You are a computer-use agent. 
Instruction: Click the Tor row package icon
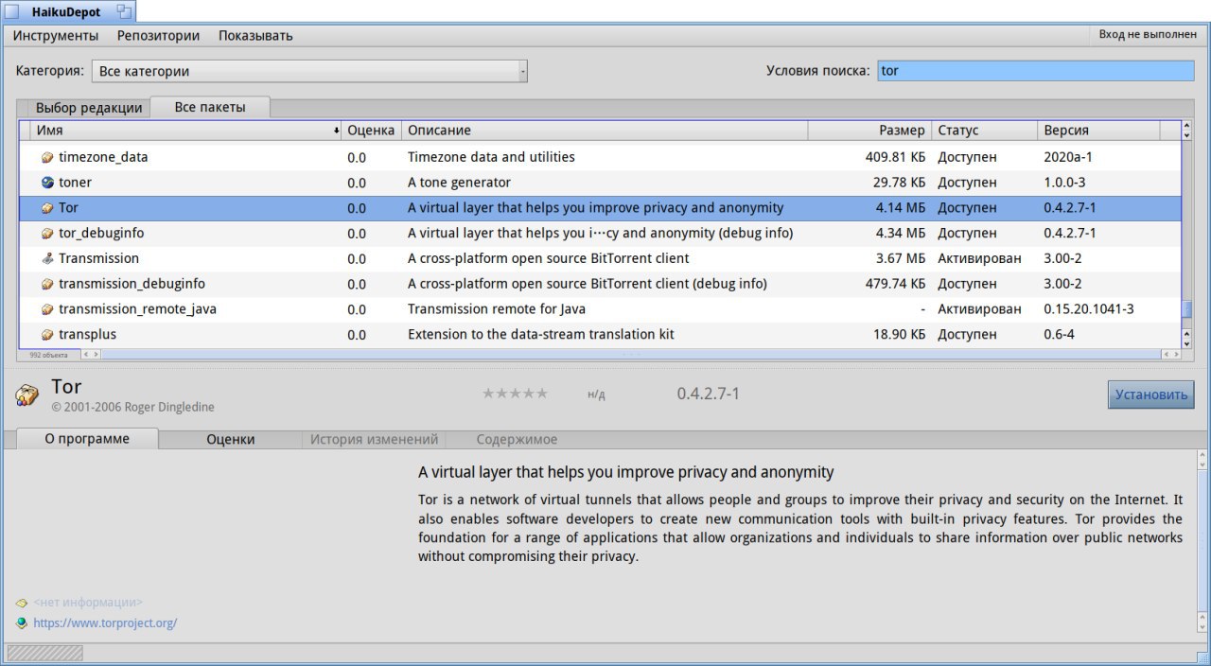click(x=47, y=208)
